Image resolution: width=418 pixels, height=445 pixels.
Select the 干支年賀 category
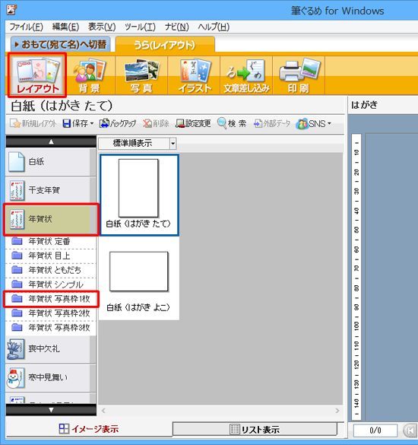50,190
